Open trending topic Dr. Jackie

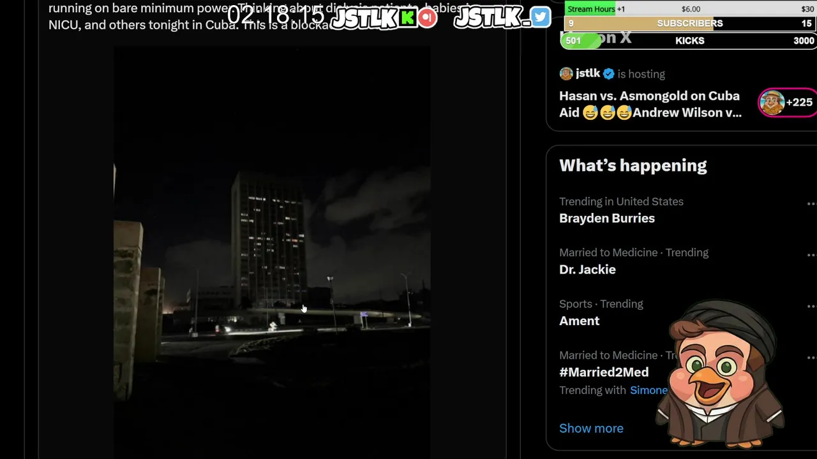[587, 270]
